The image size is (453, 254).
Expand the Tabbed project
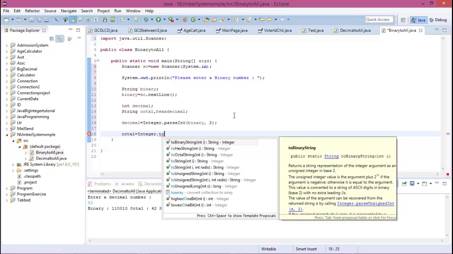pos(7,200)
